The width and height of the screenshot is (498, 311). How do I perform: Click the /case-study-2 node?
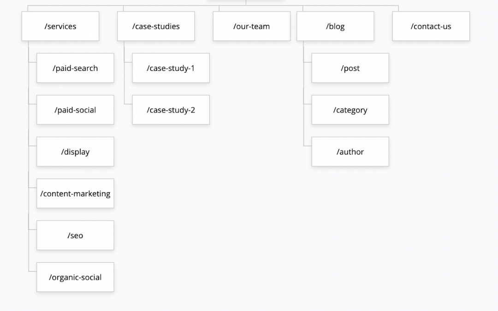tap(171, 110)
